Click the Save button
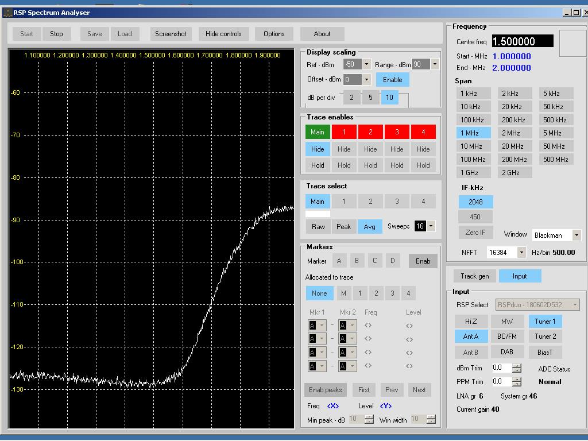Screen dimensions: 588x441 [95, 34]
